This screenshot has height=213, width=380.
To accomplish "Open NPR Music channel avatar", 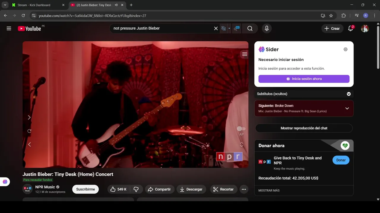I will [28, 189].
